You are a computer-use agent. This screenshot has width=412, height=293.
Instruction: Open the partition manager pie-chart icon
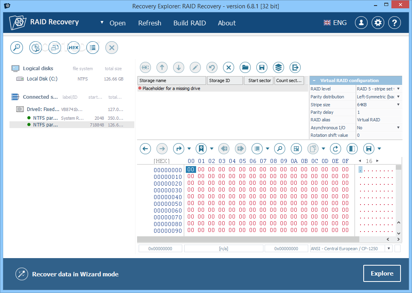point(36,48)
